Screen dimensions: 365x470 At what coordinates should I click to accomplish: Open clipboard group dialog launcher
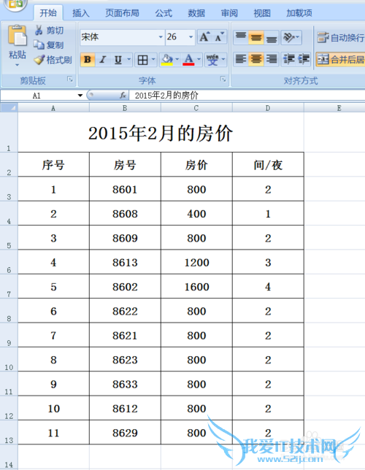coord(70,79)
